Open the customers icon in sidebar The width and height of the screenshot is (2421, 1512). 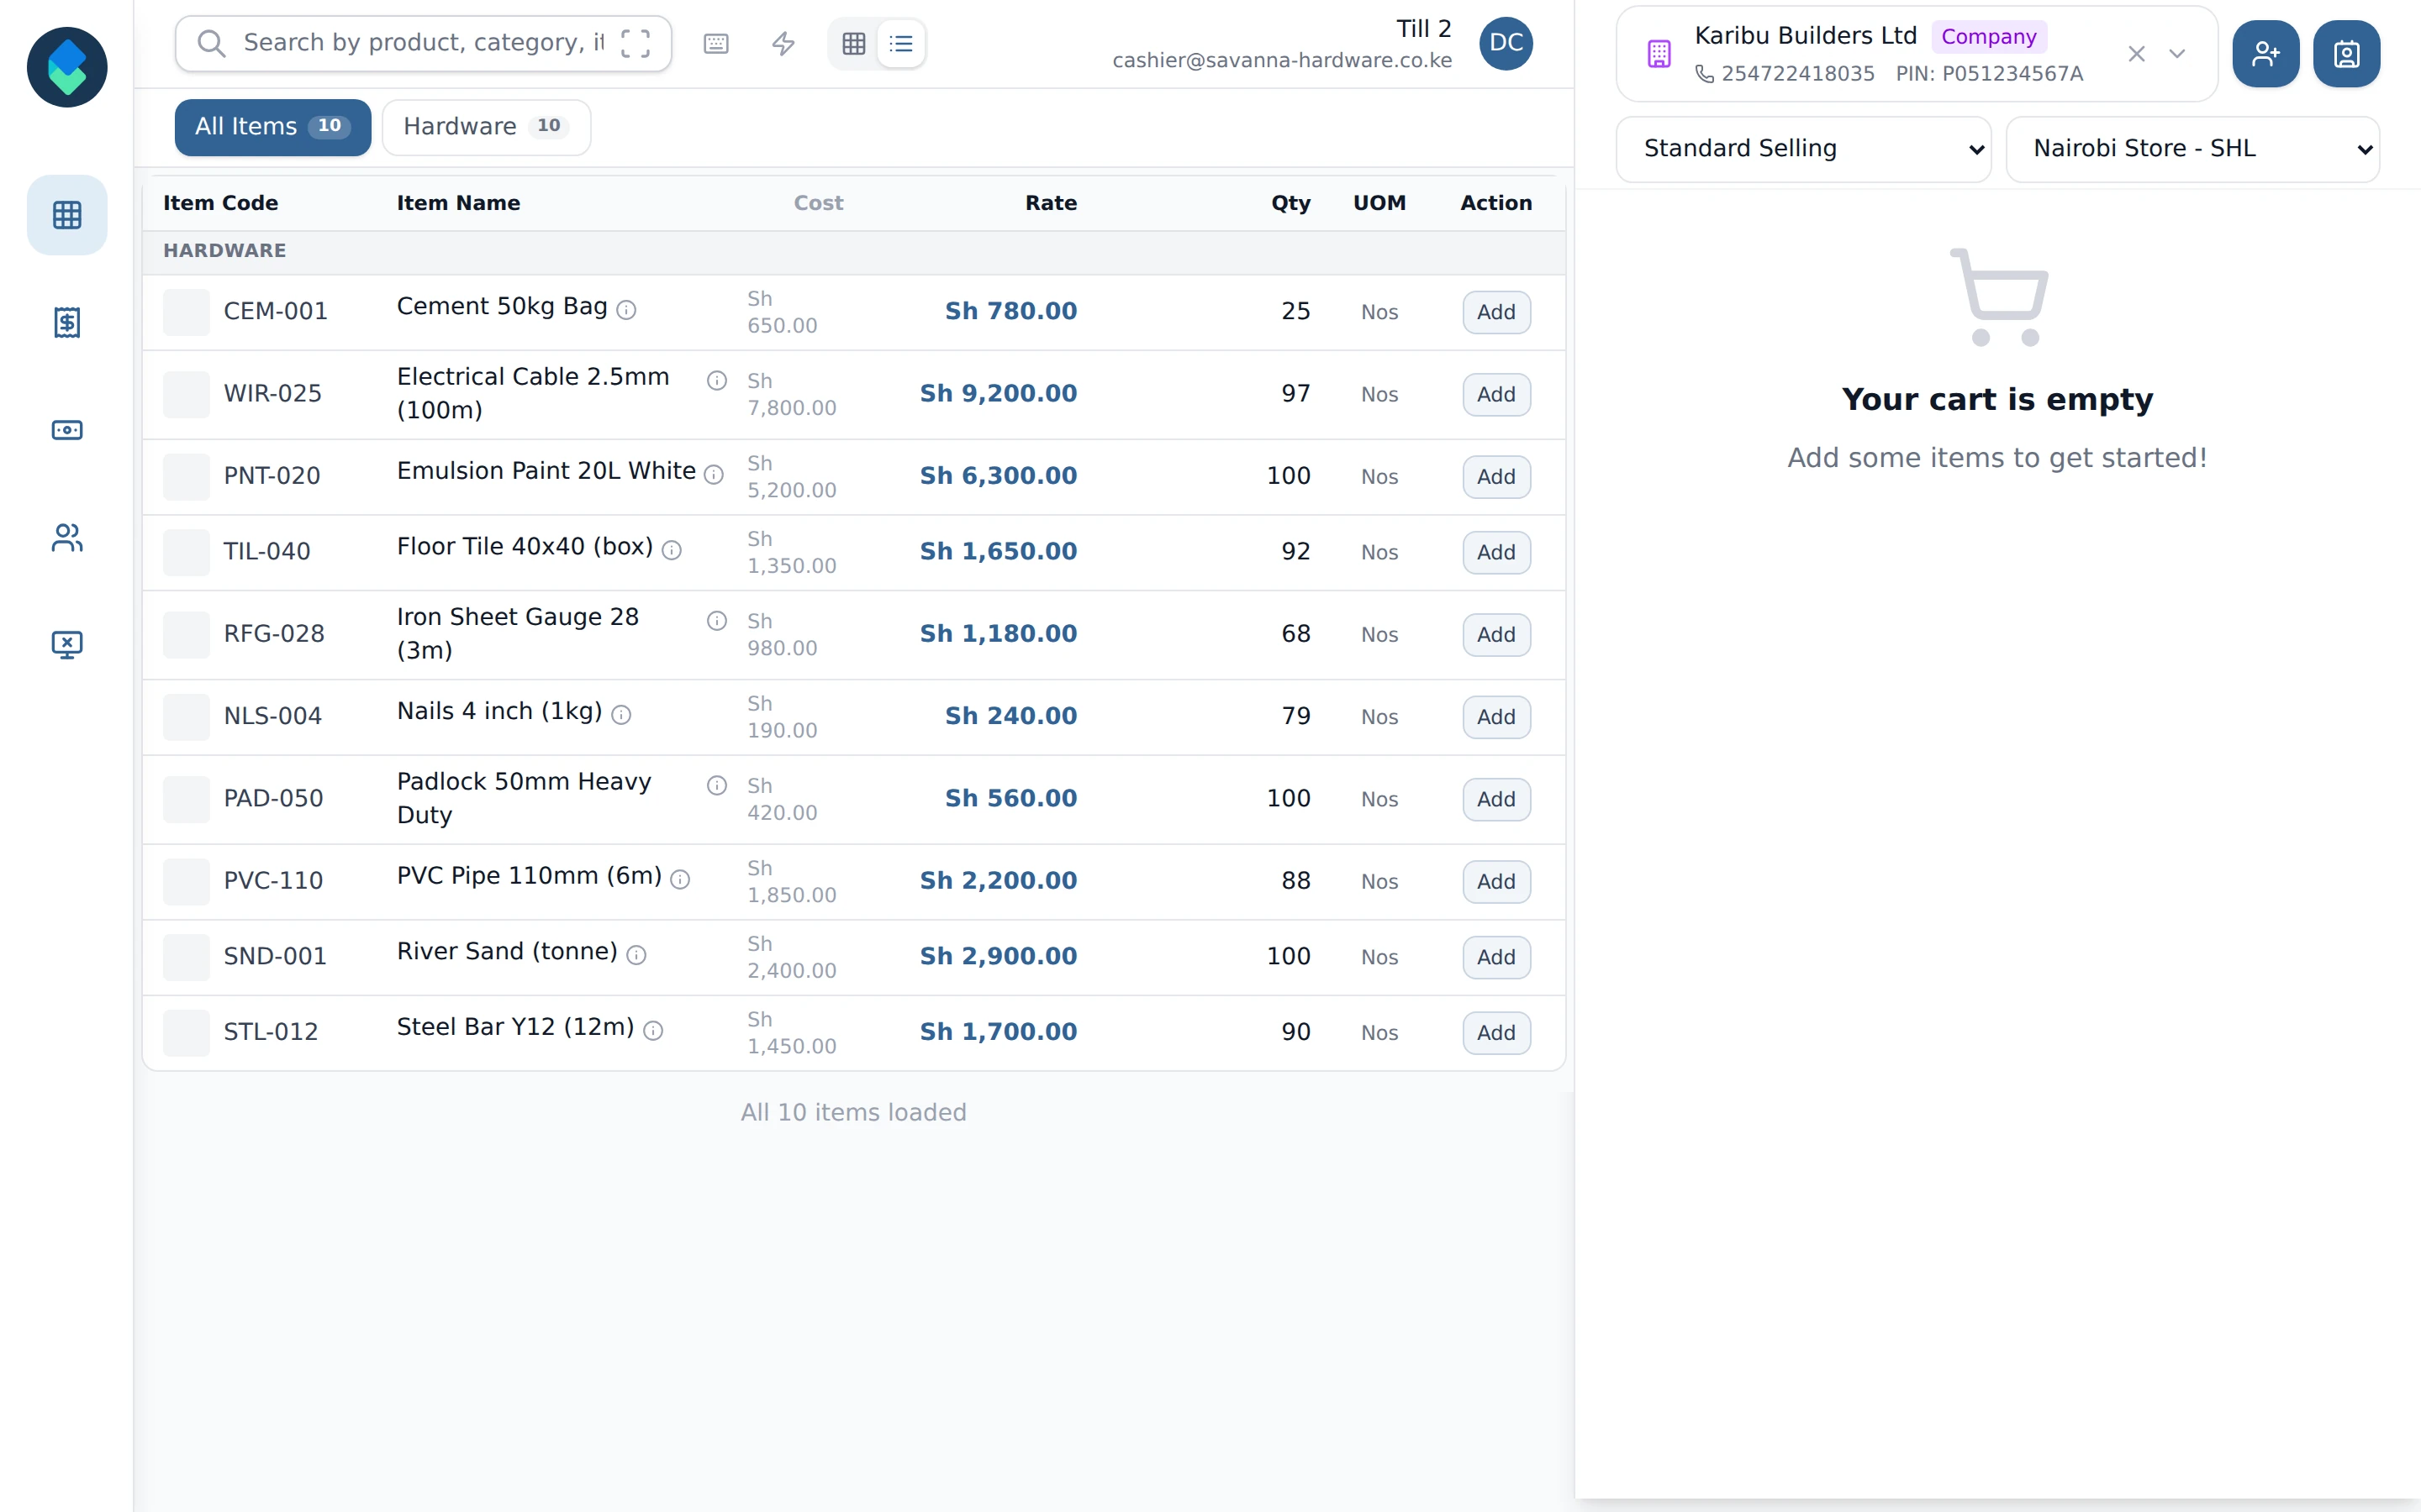tap(67, 538)
